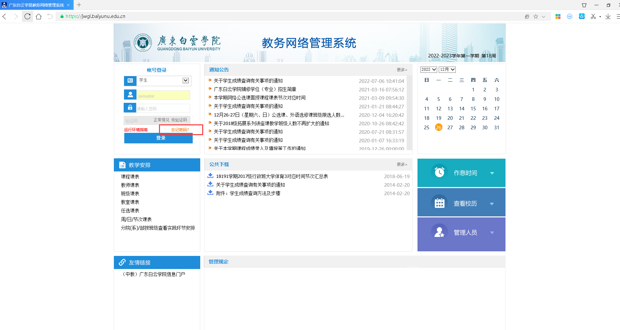This screenshot has width=620, height=330.
Task: Click the alarm clock icon for 作息时间
Action: [439, 172]
